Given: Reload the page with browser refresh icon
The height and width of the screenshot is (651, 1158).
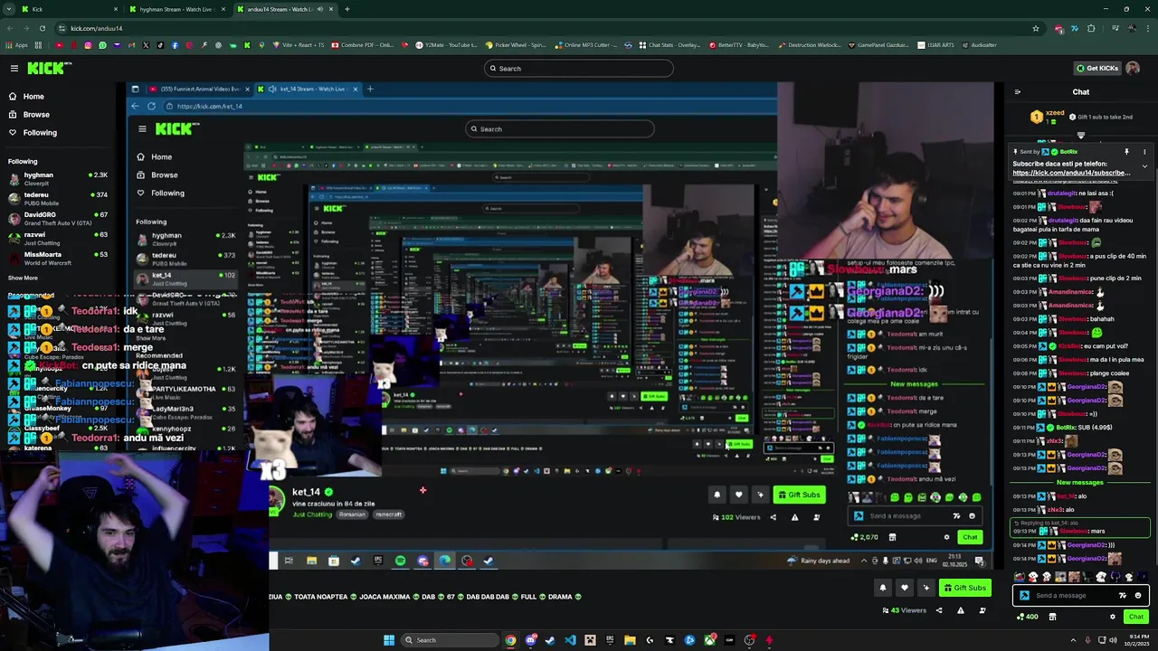Looking at the screenshot, I should pos(42,28).
